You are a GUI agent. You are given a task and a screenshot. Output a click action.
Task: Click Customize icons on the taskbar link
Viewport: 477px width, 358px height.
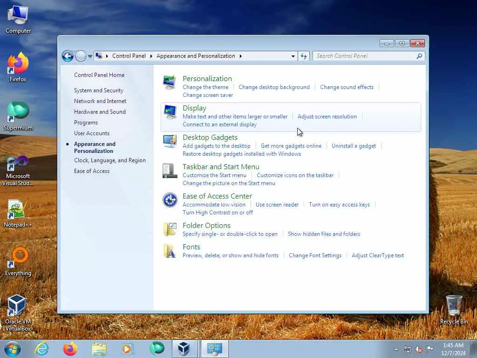point(295,175)
